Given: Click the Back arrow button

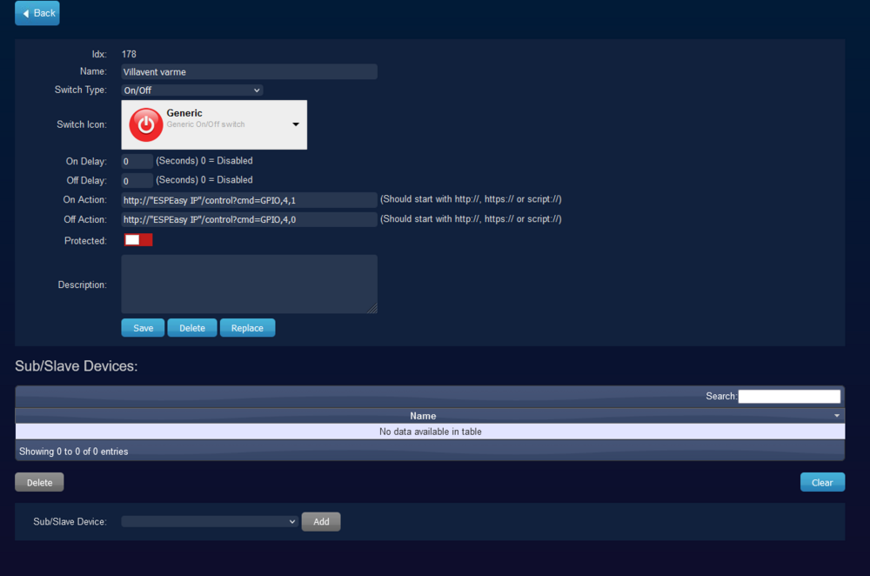Looking at the screenshot, I should (37, 13).
